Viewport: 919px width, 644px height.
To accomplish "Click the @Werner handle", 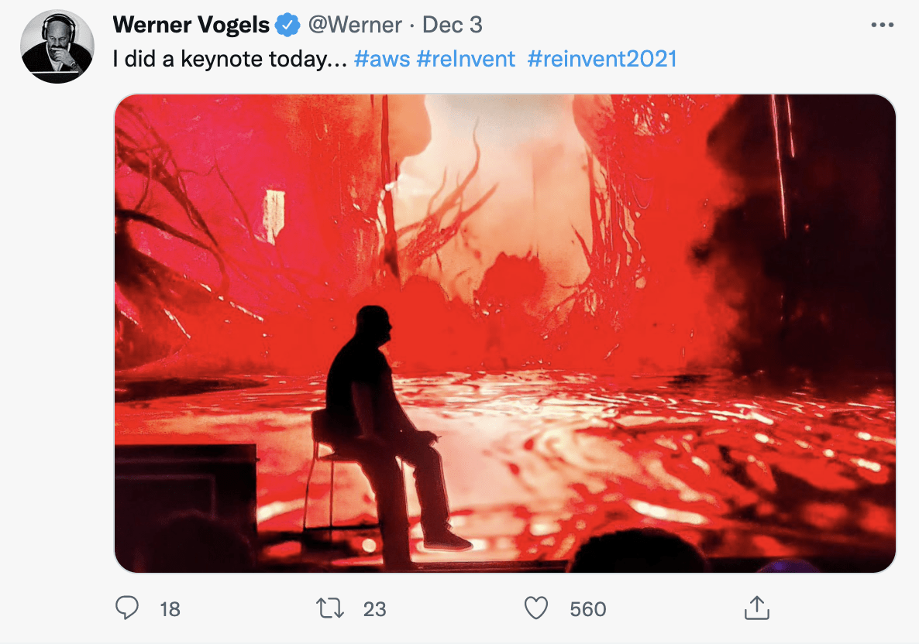I will pos(355,26).
